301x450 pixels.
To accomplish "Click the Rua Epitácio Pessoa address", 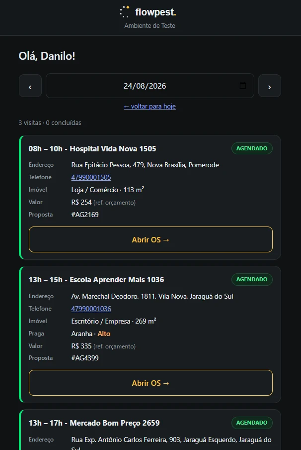I will pos(145,165).
